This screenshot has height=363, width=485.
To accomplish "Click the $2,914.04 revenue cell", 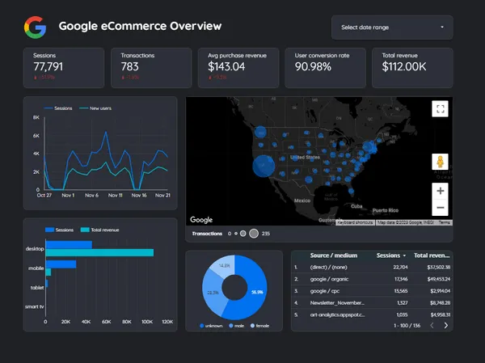I will pyautogui.click(x=441, y=291).
